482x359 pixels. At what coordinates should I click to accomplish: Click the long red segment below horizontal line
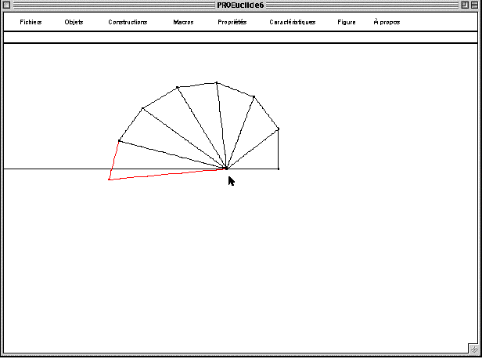tap(167, 174)
